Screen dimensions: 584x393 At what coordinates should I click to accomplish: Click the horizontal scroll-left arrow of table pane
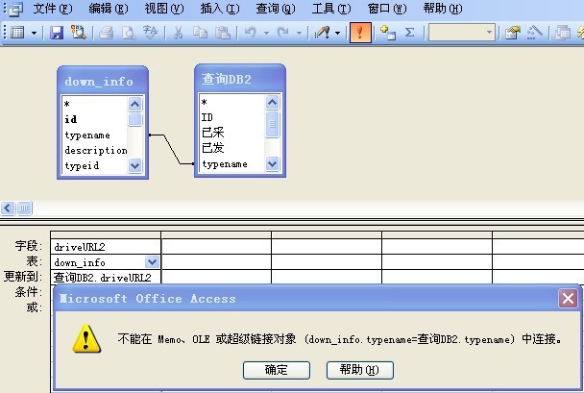point(8,208)
